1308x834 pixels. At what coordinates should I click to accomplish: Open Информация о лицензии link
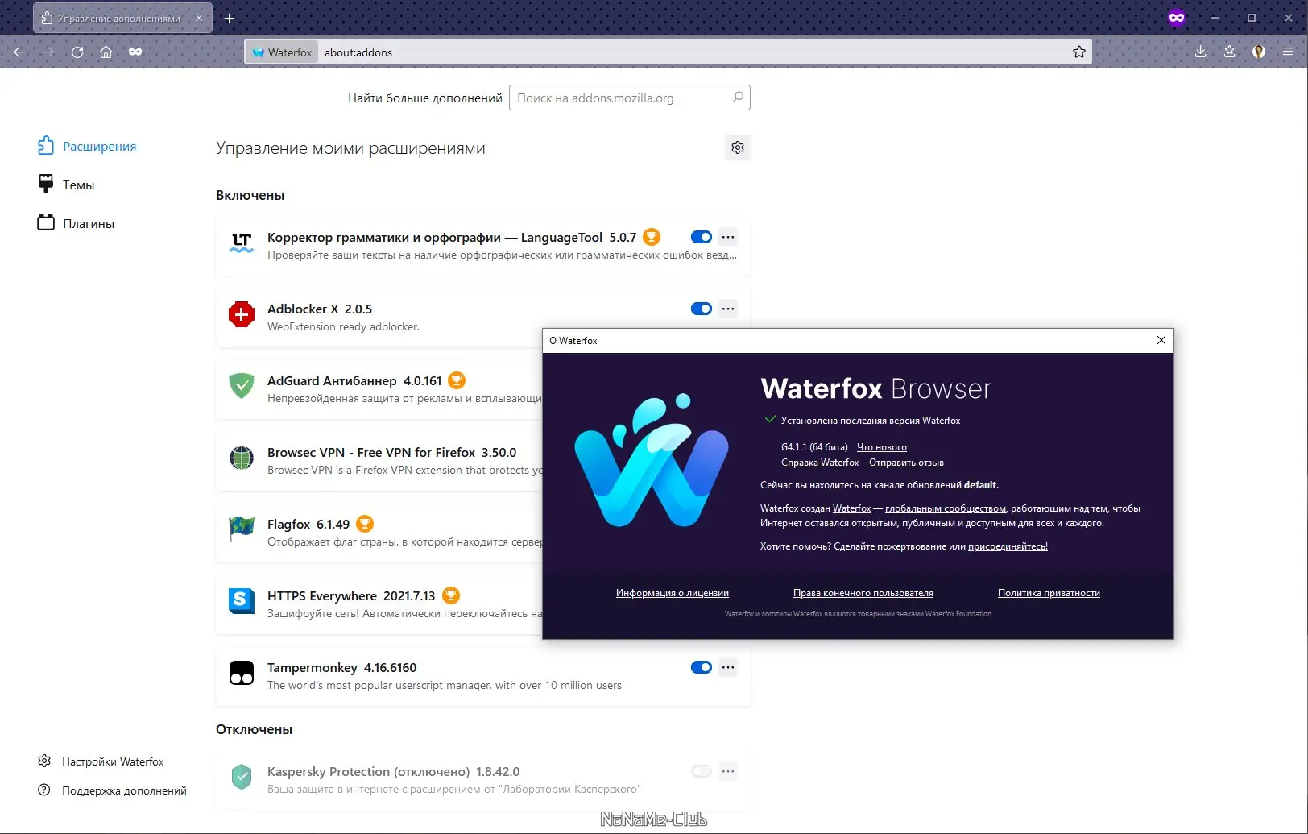tap(673, 593)
